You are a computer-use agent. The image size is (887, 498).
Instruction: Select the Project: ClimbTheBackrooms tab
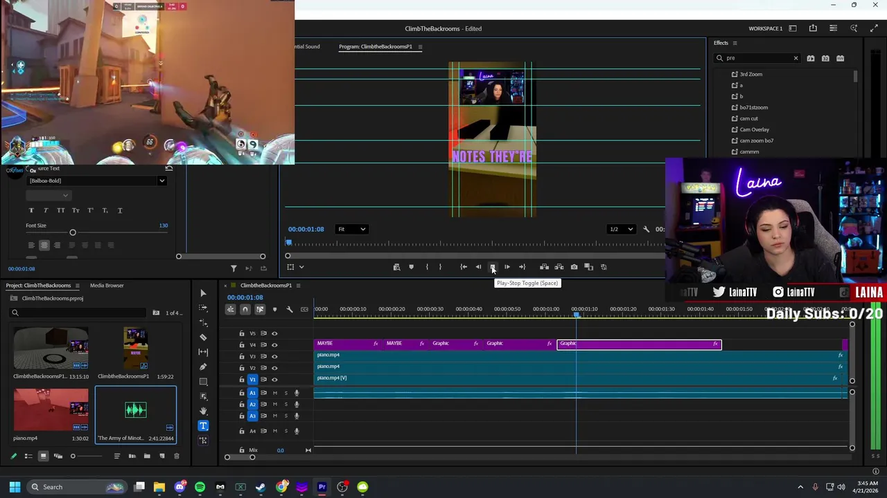(x=38, y=285)
